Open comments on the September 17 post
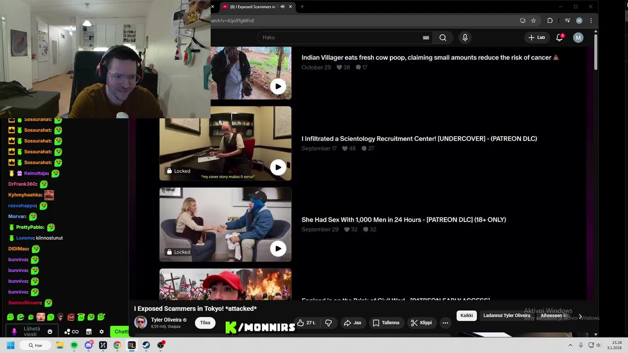Screen dimensions: 628x353 coord(364,149)
